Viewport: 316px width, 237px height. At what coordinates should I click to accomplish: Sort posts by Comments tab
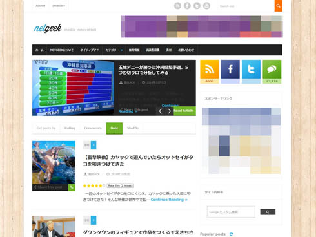pos(93,128)
